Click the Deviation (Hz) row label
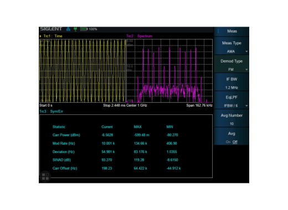288x210 pixels. point(64,152)
